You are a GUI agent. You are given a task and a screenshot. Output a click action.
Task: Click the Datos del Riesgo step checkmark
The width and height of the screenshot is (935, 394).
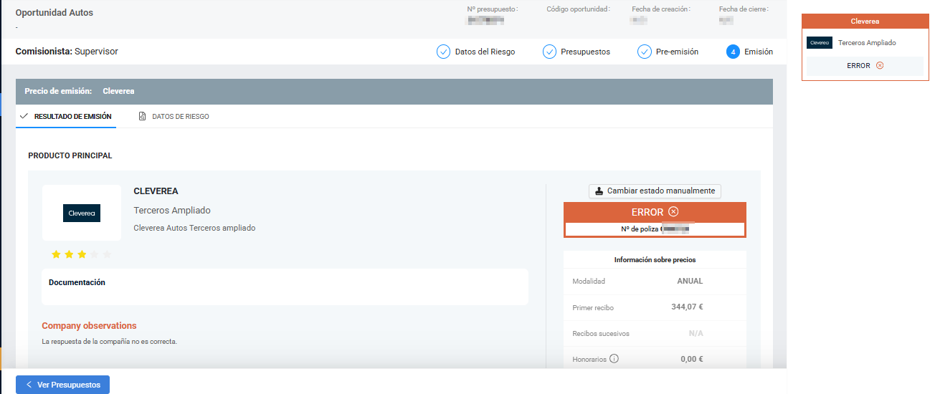pos(443,52)
